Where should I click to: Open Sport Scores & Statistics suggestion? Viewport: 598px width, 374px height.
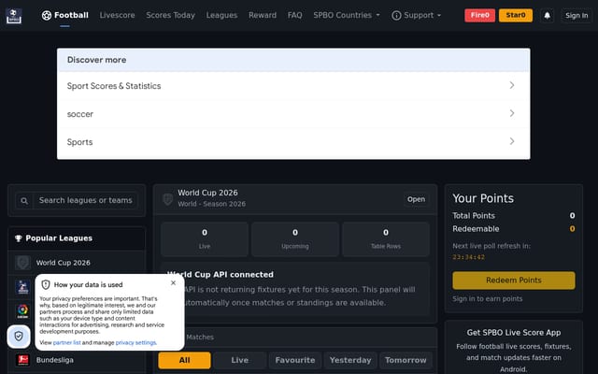293,86
